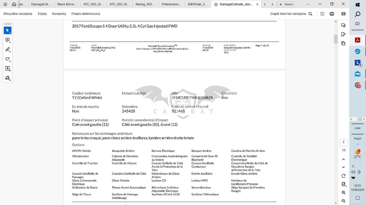Open the hamburger main menu
Image resolution: width=366 pixels, height=205 pixels.
coord(5,4)
